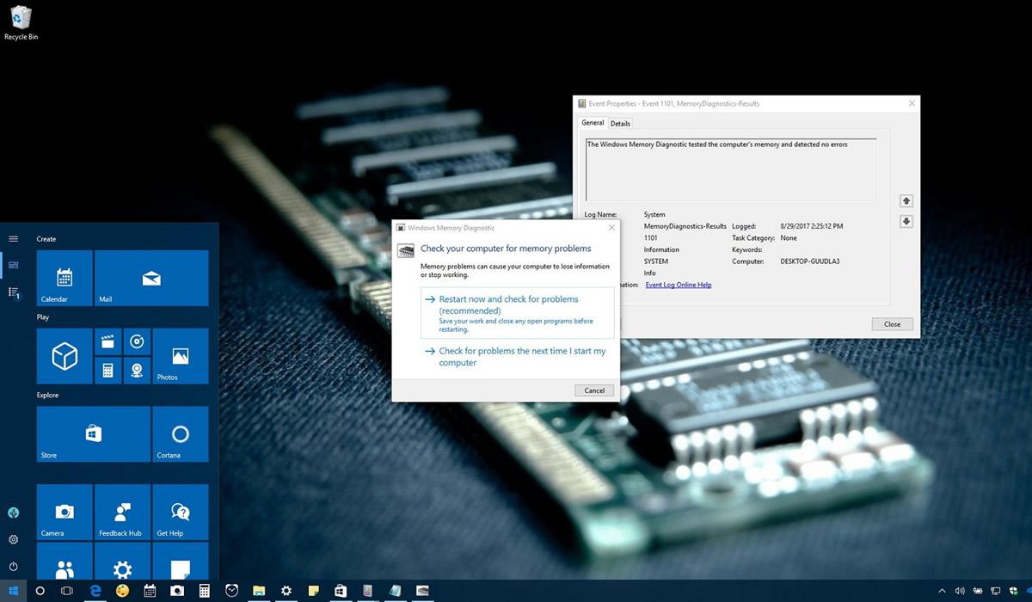Open the Calculator small tile in Start
1032x602 pixels.
click(x=107, y=370)
